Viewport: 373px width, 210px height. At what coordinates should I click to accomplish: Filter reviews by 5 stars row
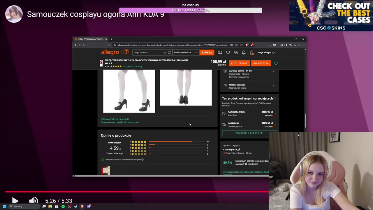click(x=169, y=142)
